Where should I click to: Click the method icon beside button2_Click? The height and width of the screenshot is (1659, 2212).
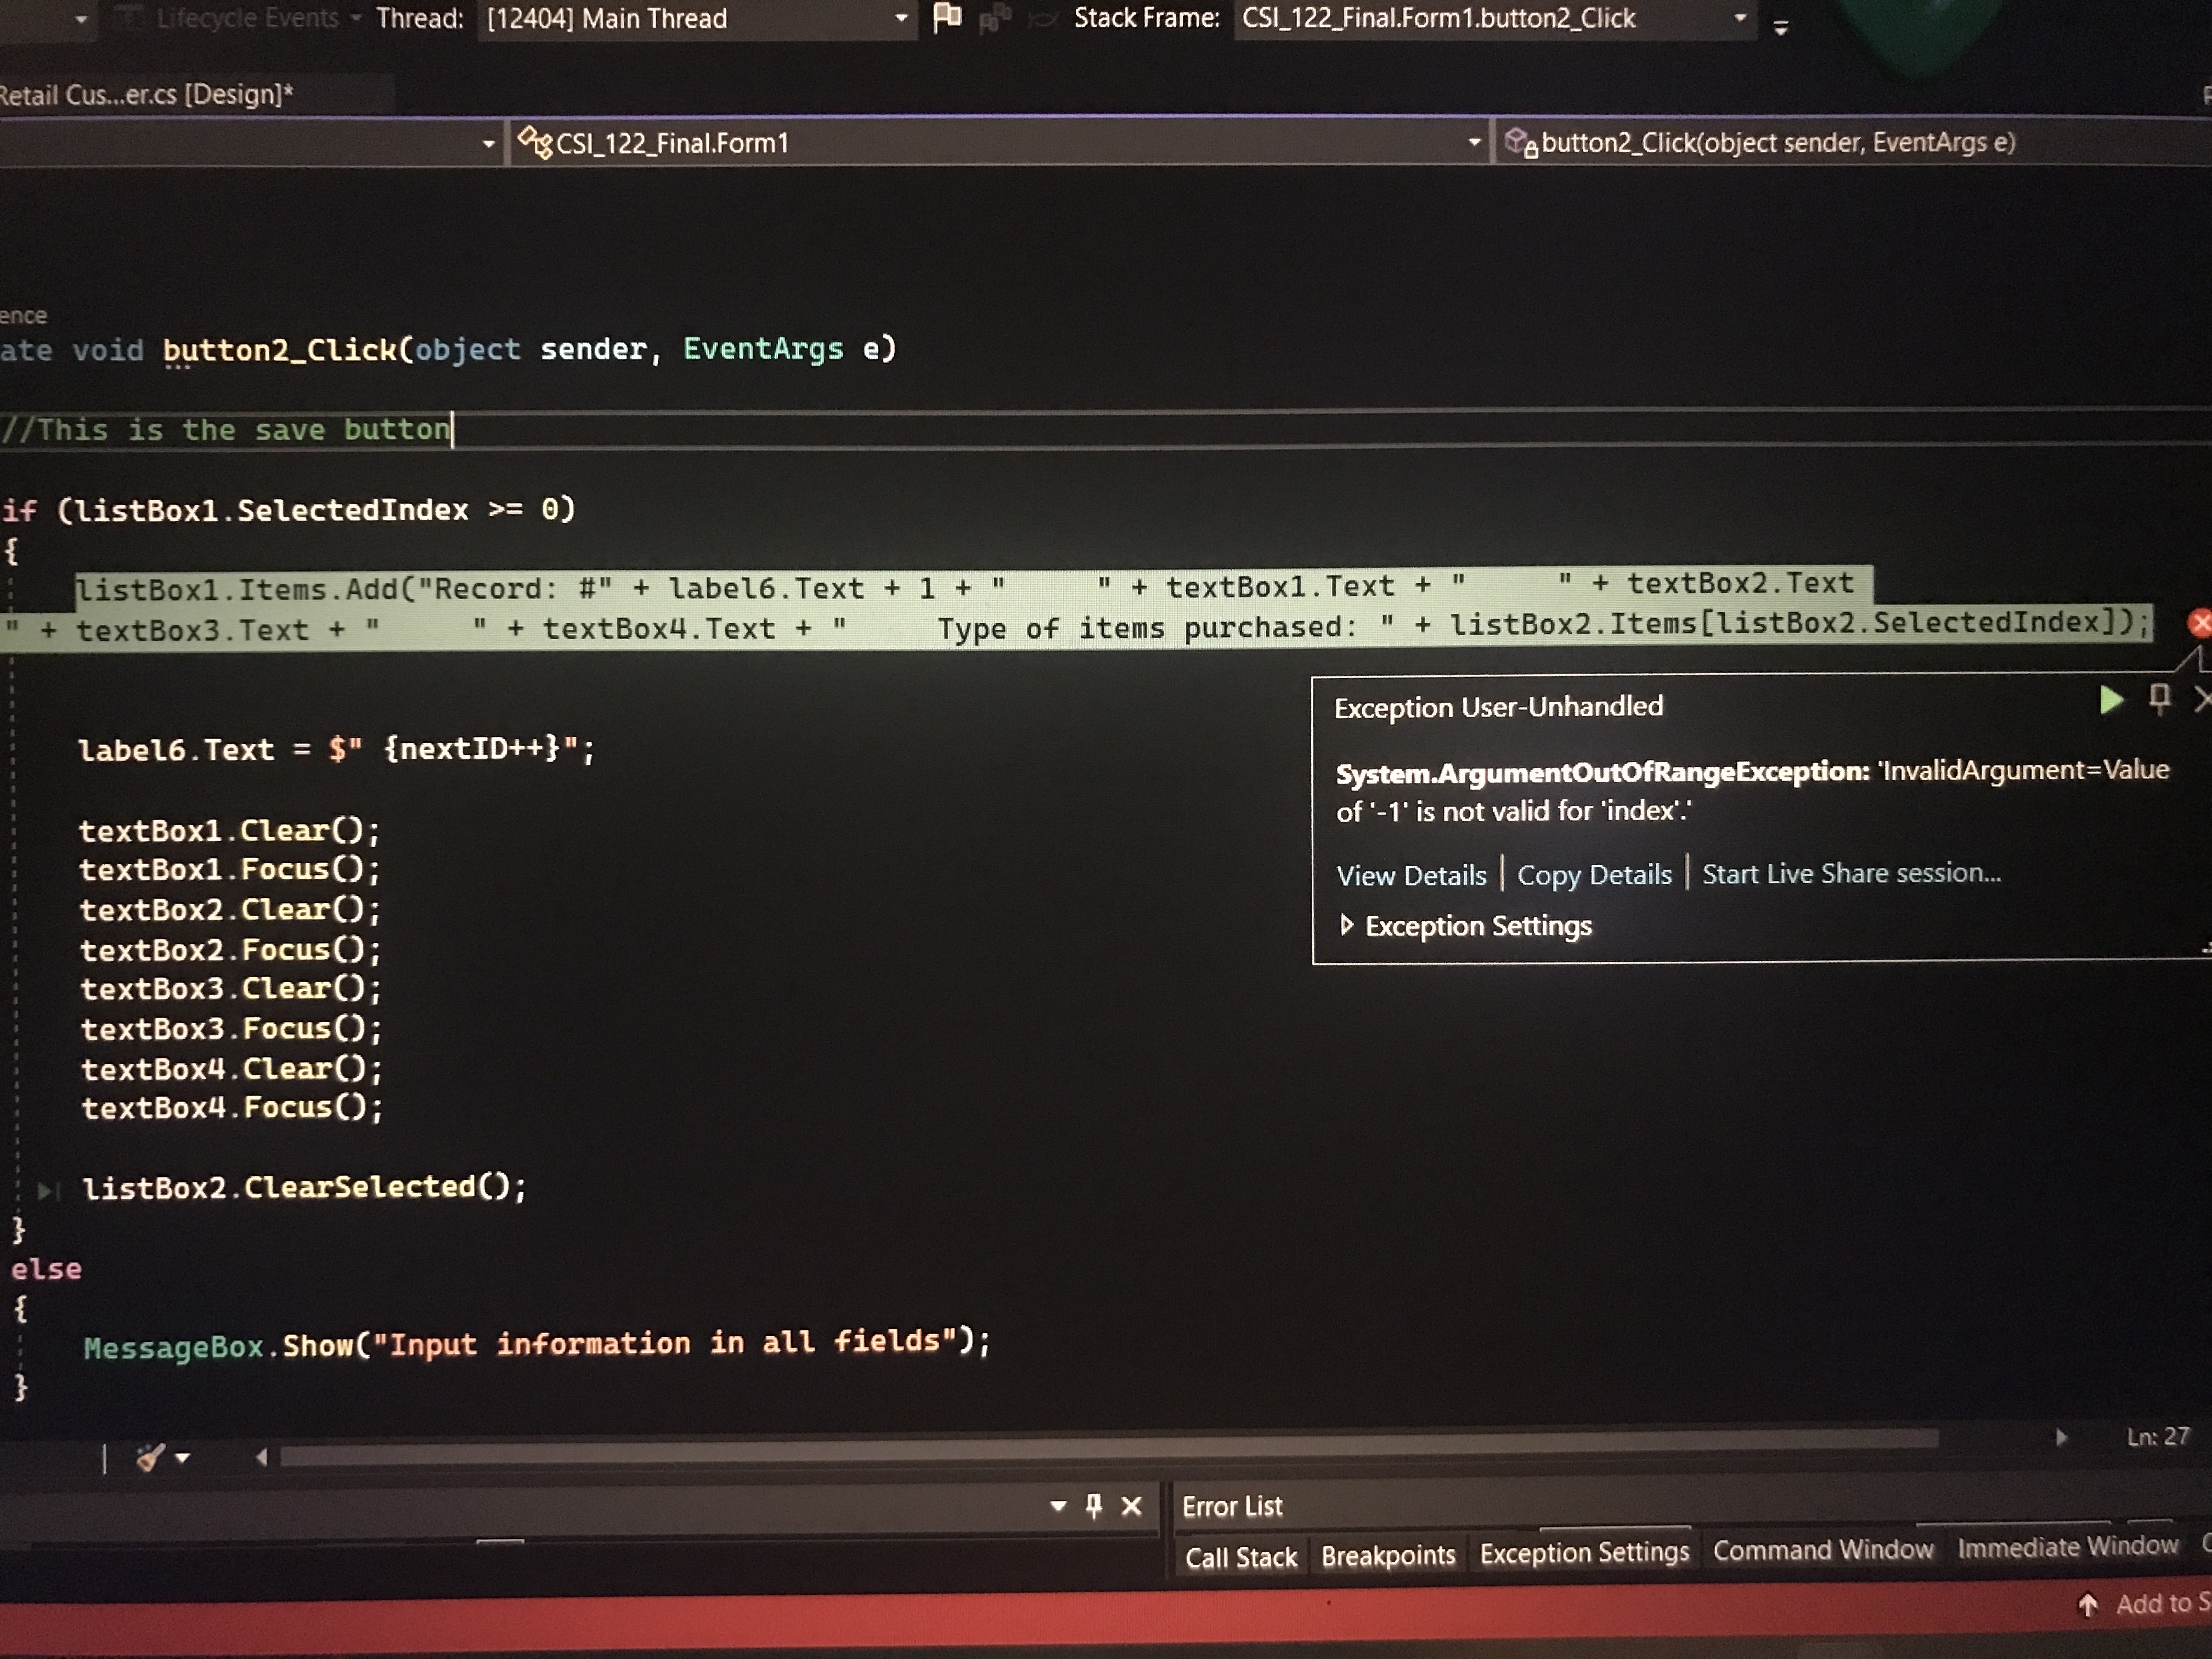pyautogui.click(x=1521, y=143)
